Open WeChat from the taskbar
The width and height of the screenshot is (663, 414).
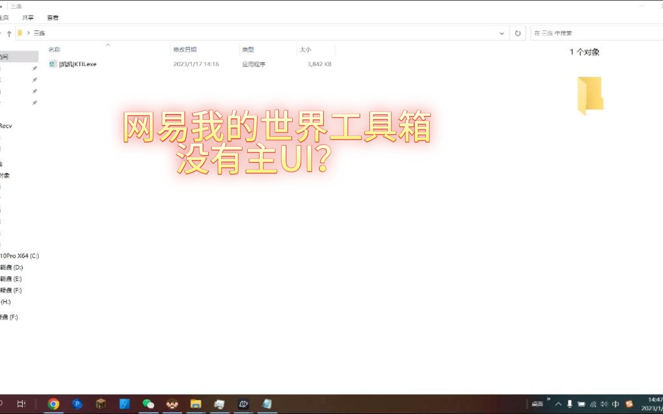point(148,404)
